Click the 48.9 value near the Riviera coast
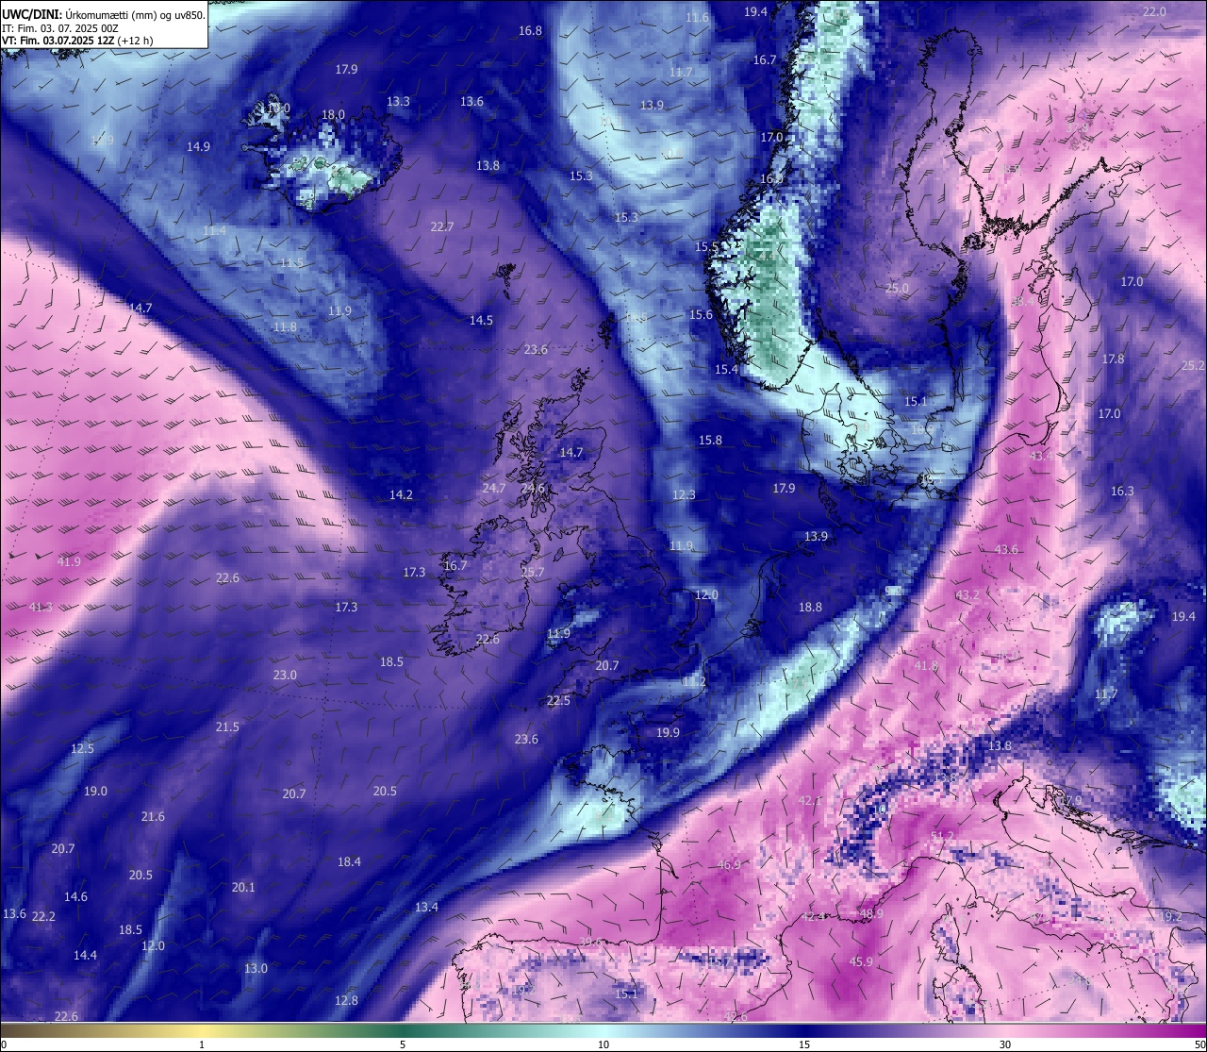This screenshot has height=1052, width=1207. [x=871, y=913]
